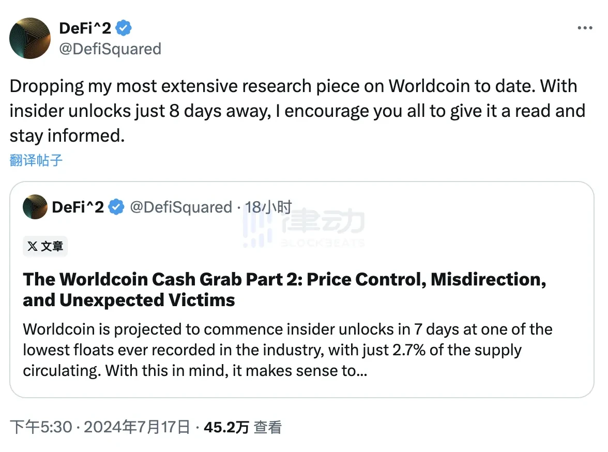Click the 文章 article label badge
Viewport: 608px width, 452px height.
coord(45,247)
